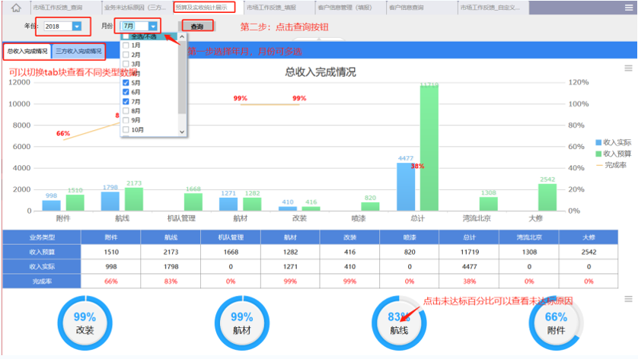The height and width of the screenshot is (359, 638).
Task: Click table cell 1271 under 航材
Action: pyautogui.click(x=290, y=267)
